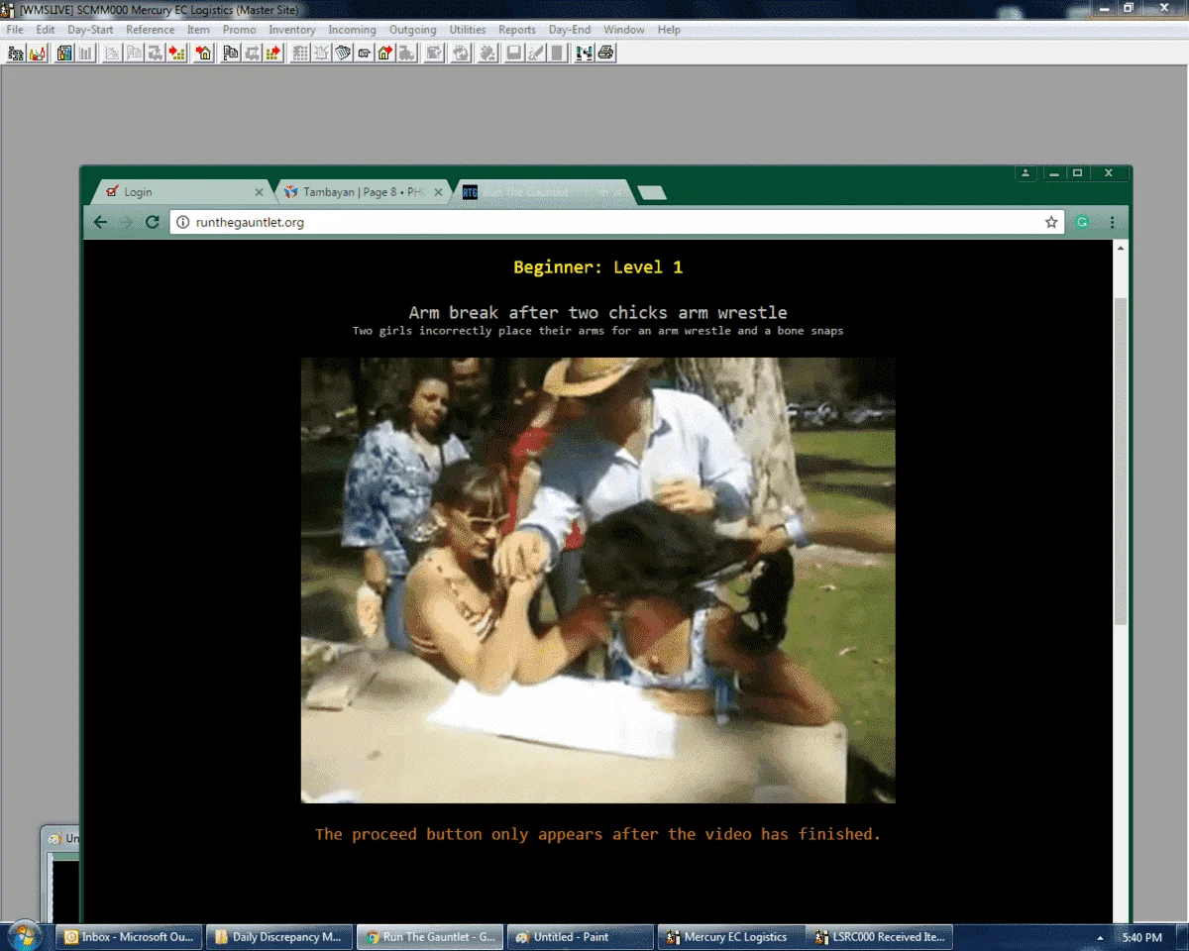Click the grid table toolbar icon
Viewport: 1189px width, 951px height.
(299, 53)
